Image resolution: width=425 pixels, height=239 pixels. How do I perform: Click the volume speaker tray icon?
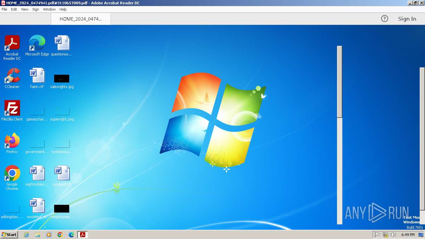tap(393, 235)
